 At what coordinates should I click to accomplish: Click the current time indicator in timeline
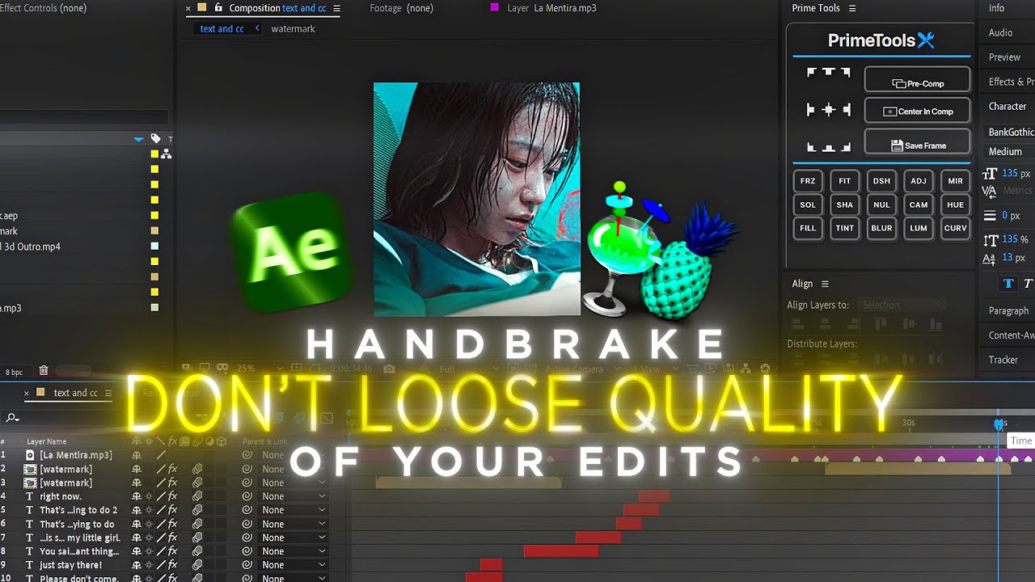point(999,424)
